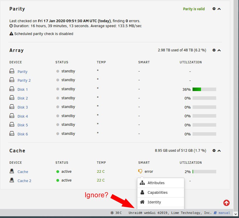Click the Cache 2 active green dot
Image resolution: width=239 pixels, height=218 pixels.
point(58,180)
